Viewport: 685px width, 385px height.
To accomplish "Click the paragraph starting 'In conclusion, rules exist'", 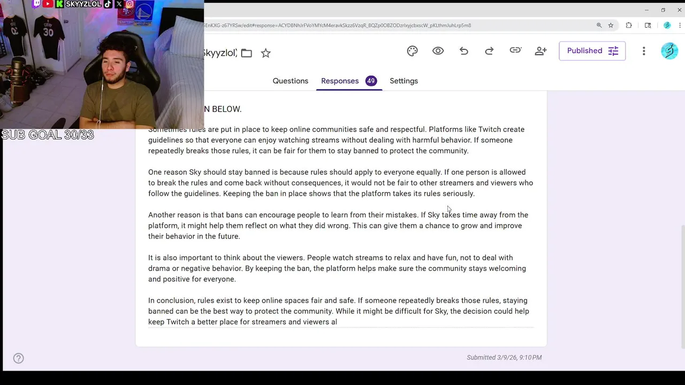I will (339, 311).
